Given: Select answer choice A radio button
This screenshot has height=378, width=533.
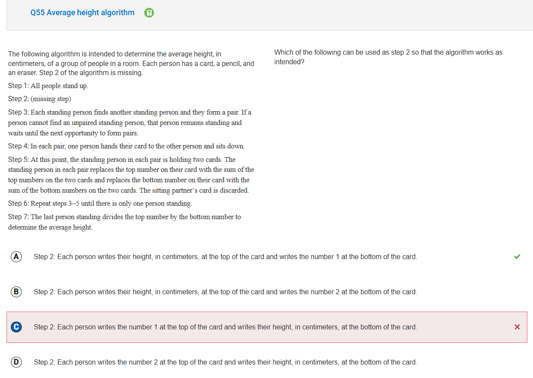Looking at the screenshot, I should [16, 256].
